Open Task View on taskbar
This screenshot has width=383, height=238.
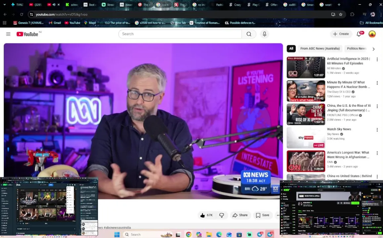coord(178,234)
